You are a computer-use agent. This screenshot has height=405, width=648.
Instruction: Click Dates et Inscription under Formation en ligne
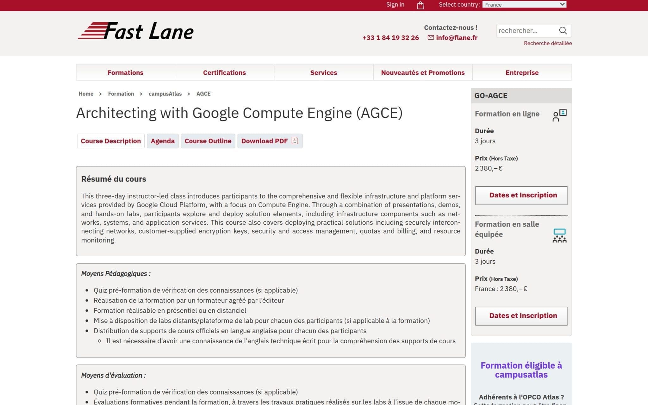click(x=521, y=195)
